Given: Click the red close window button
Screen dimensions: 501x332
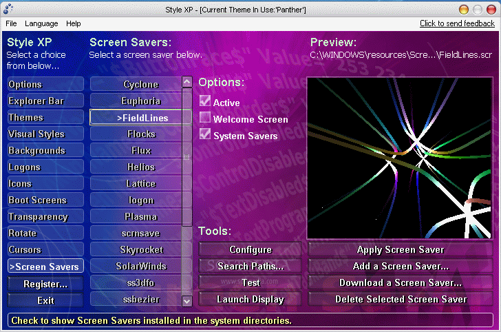Looking at the screenshot, I should 491,10.
